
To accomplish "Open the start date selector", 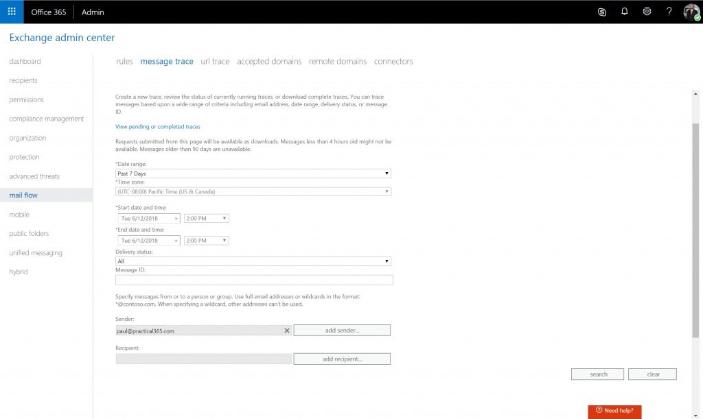I will click(x=149, y=217).
